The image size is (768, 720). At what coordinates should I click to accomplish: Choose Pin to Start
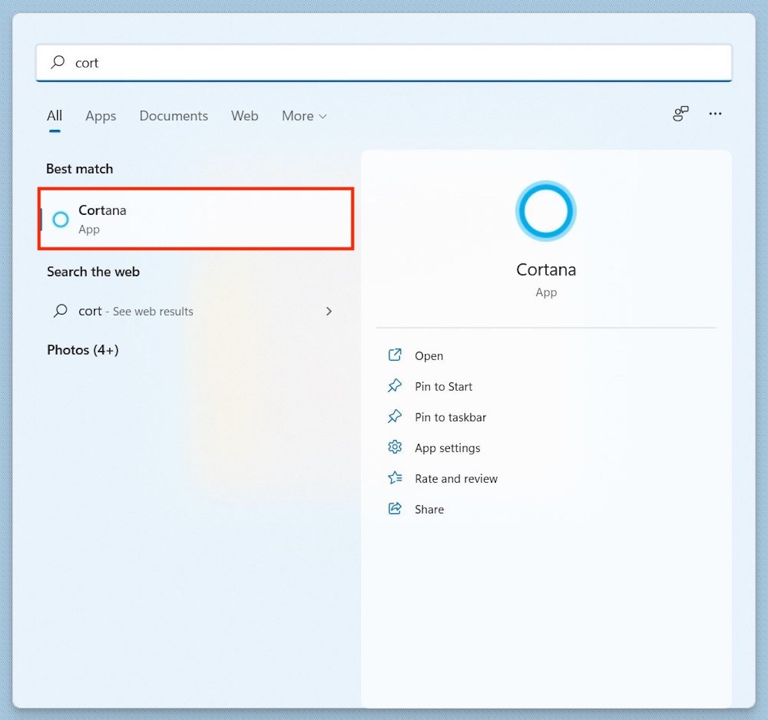tap(444, 386)
